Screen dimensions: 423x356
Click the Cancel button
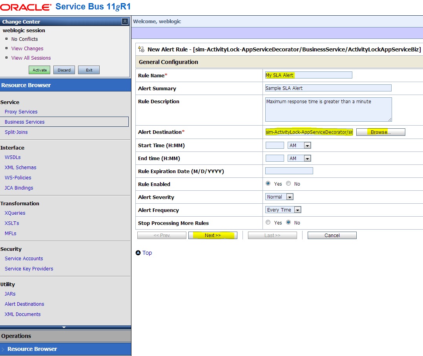[x=332, y=236]
